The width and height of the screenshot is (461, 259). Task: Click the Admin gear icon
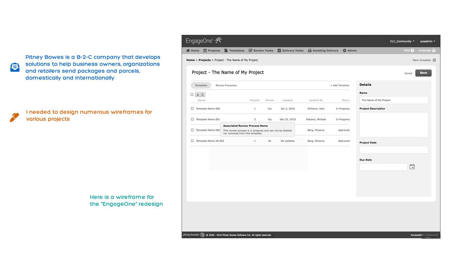[345, 50]
